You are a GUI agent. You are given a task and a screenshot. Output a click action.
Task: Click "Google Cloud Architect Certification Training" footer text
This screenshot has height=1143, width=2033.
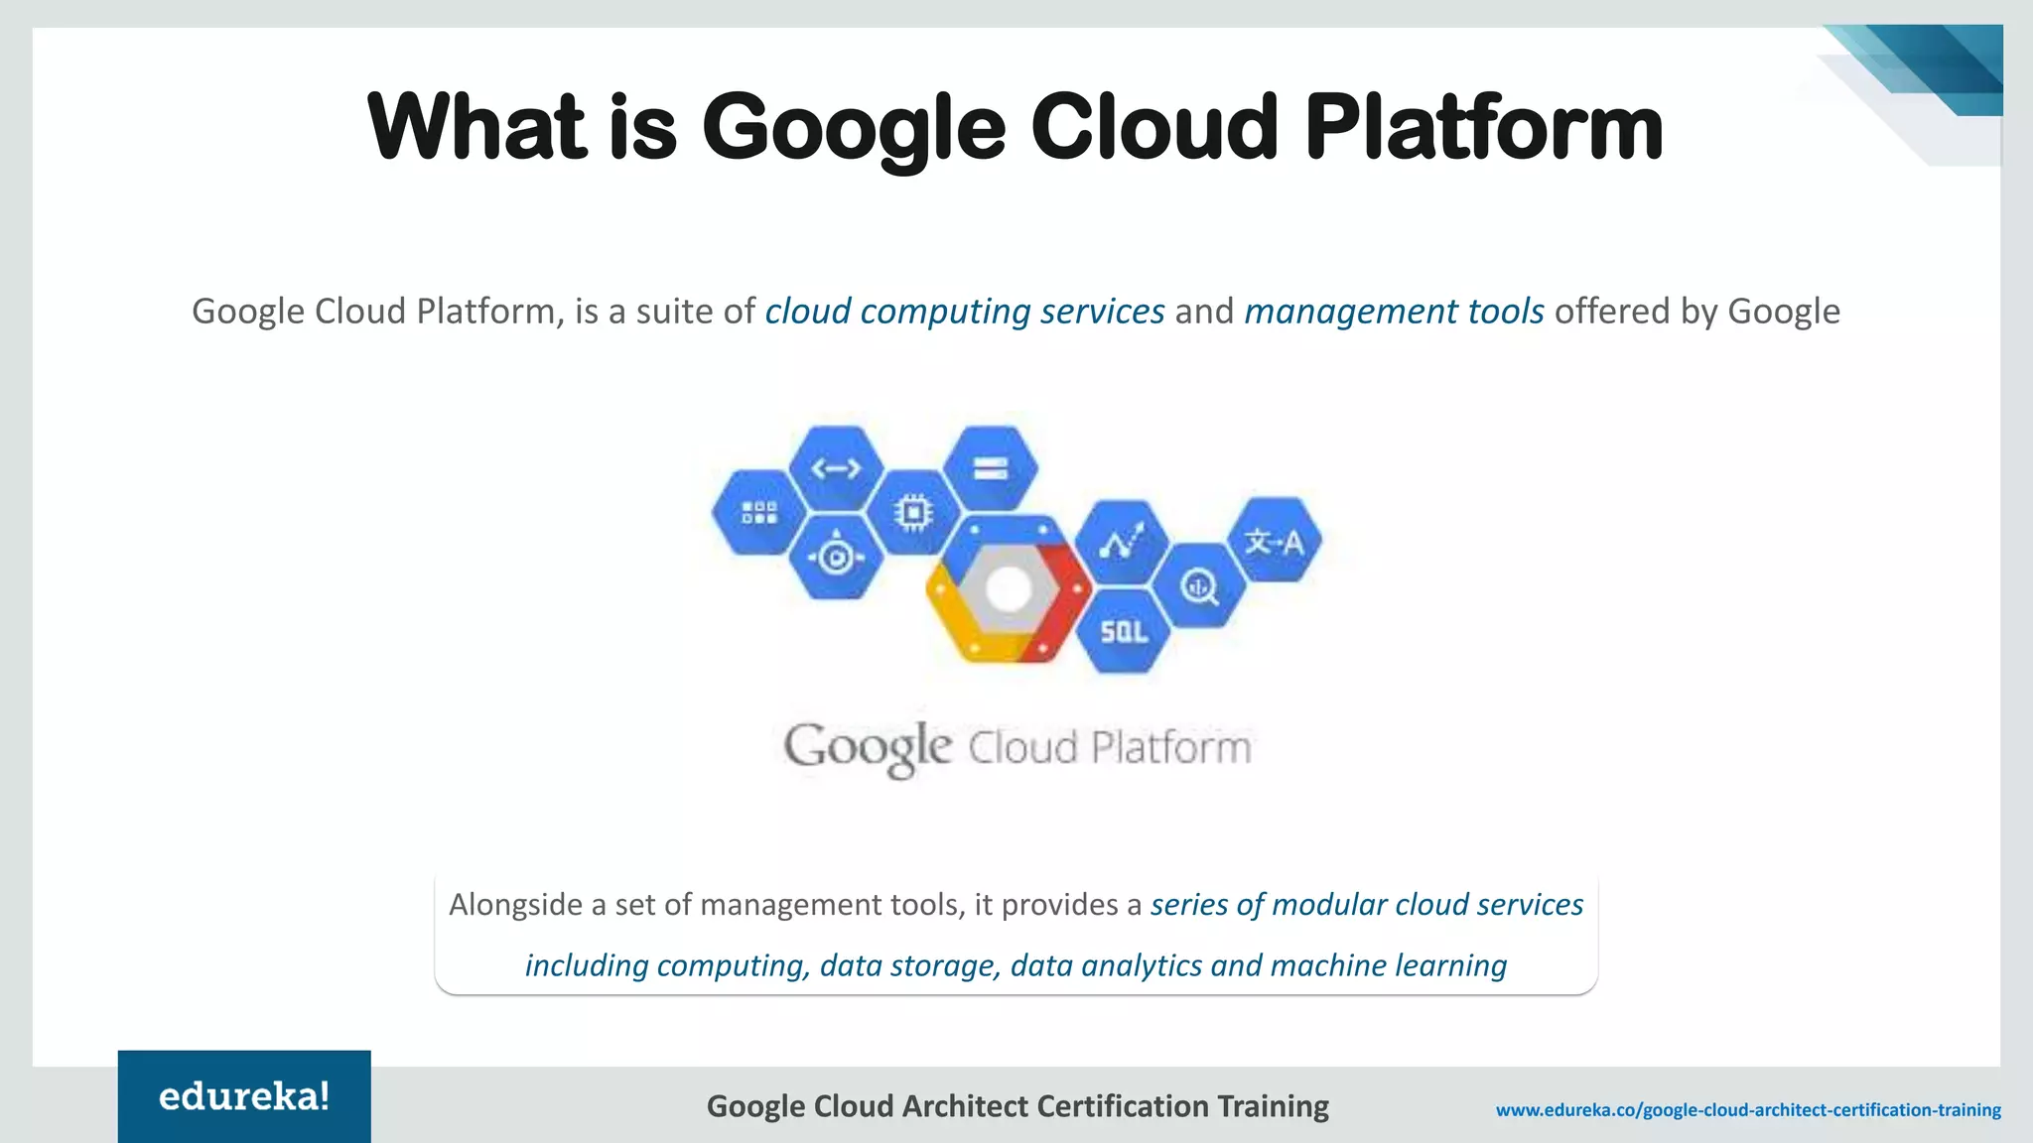pyautogui.click(x=1016, y=1106)
